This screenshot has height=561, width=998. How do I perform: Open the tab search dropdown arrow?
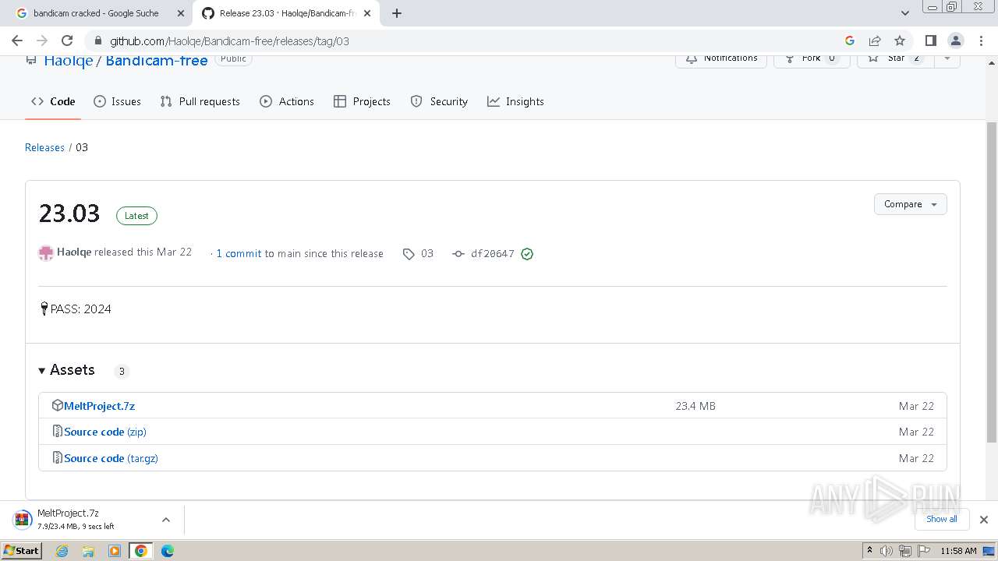pos(904,13)
